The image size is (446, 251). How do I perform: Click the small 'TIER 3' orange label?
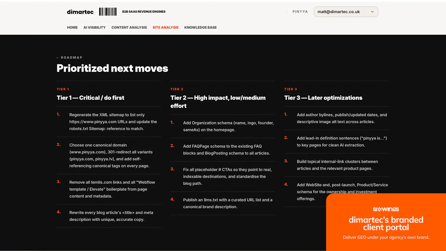(290, 89)
